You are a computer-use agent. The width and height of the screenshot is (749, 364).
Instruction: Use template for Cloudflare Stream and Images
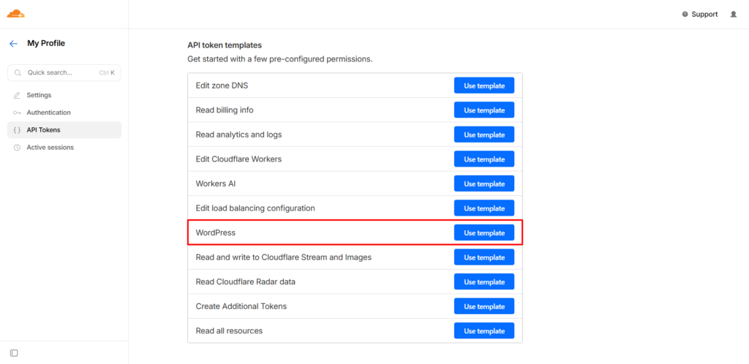click(484, 257)
